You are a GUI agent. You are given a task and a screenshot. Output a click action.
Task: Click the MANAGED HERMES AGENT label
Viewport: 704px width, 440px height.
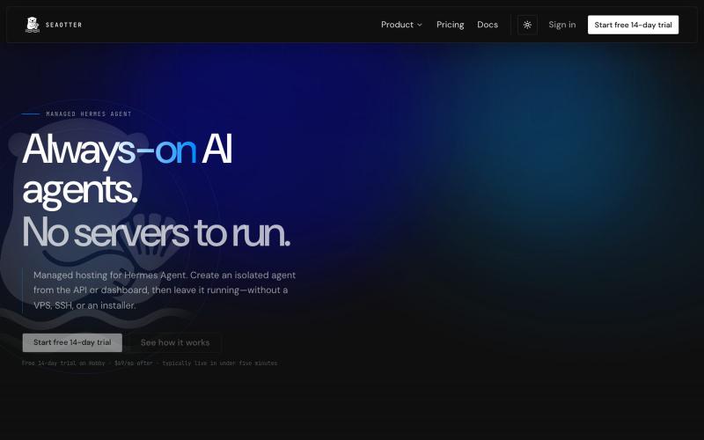[89, 114]
